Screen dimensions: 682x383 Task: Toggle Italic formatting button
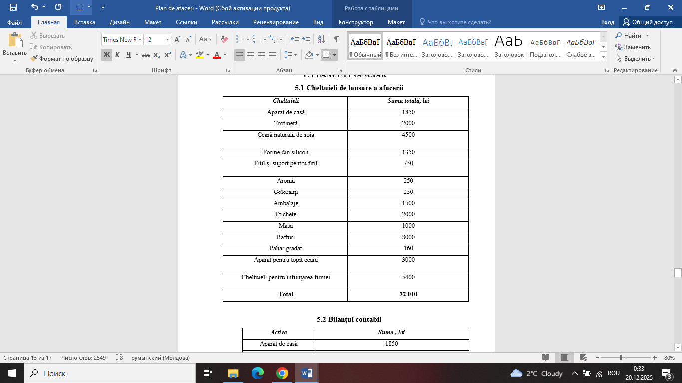117,55
